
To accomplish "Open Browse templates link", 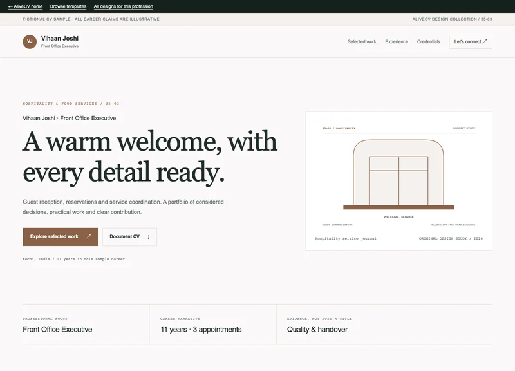I will coord(68,6).
